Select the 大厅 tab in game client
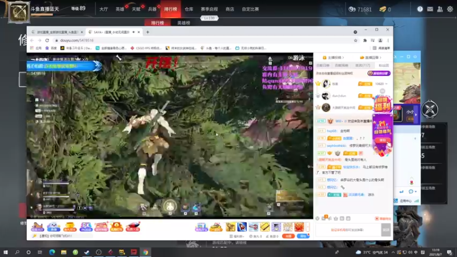Screen dimensions: 457x257 pyautogui.click(x=103, y=9)
